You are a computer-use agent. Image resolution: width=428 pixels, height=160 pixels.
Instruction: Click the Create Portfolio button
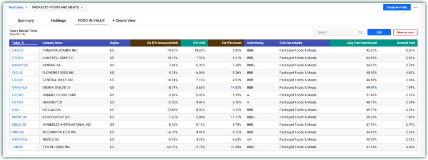(397, 7)
